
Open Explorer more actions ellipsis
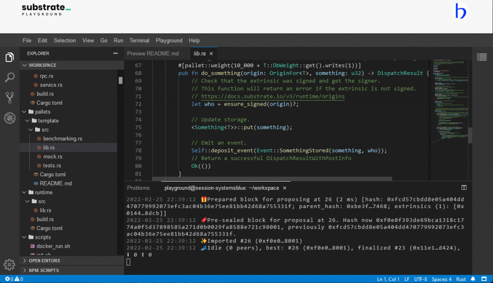[115, 53]
